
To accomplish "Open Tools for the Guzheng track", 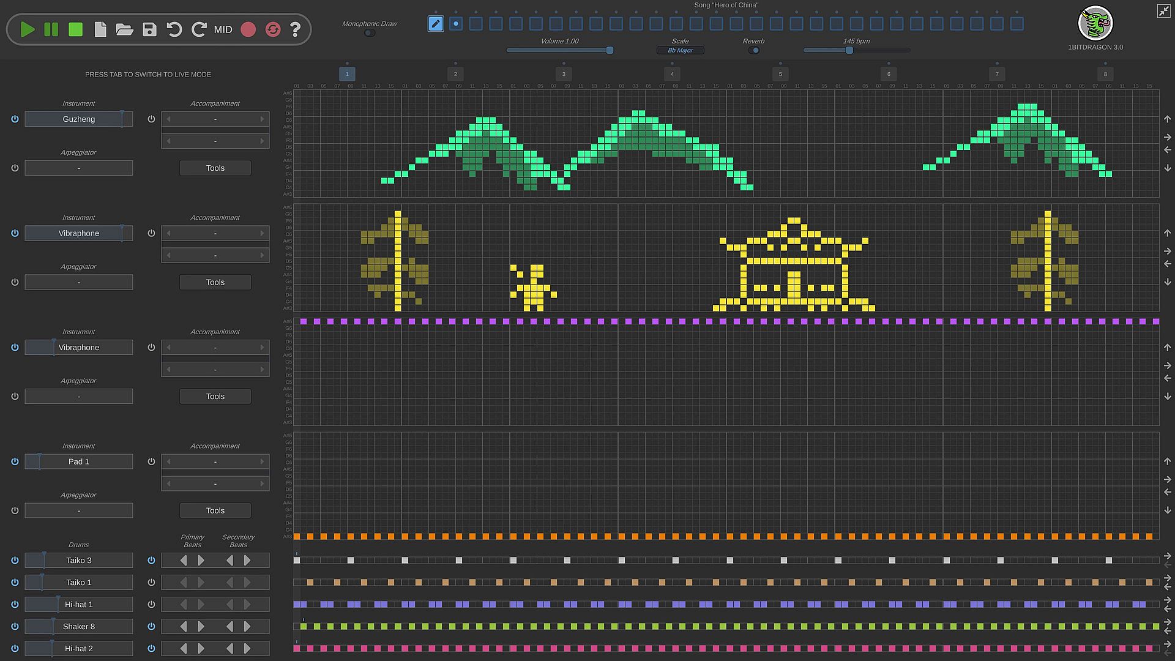I will (215, 168).
